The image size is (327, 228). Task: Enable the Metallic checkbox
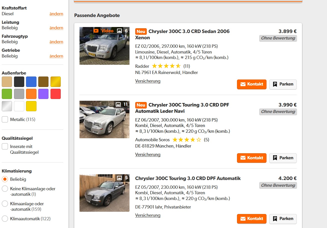click(x=5, y=119)
